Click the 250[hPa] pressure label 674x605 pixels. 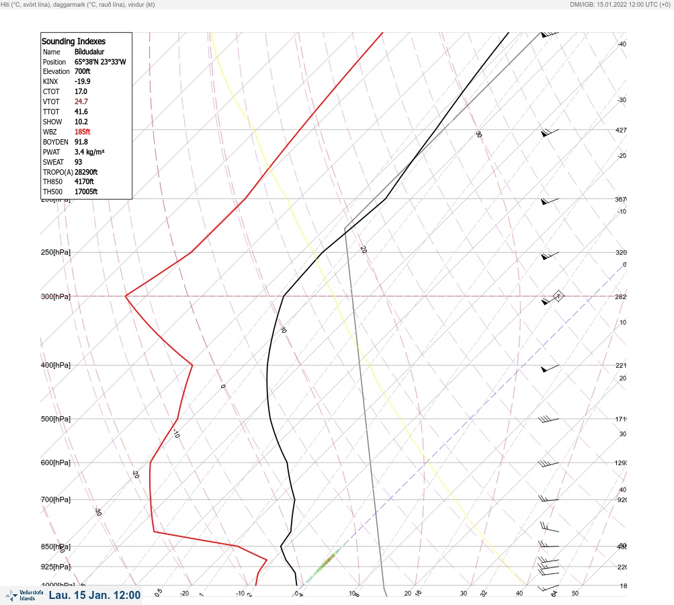pos(56,252)
